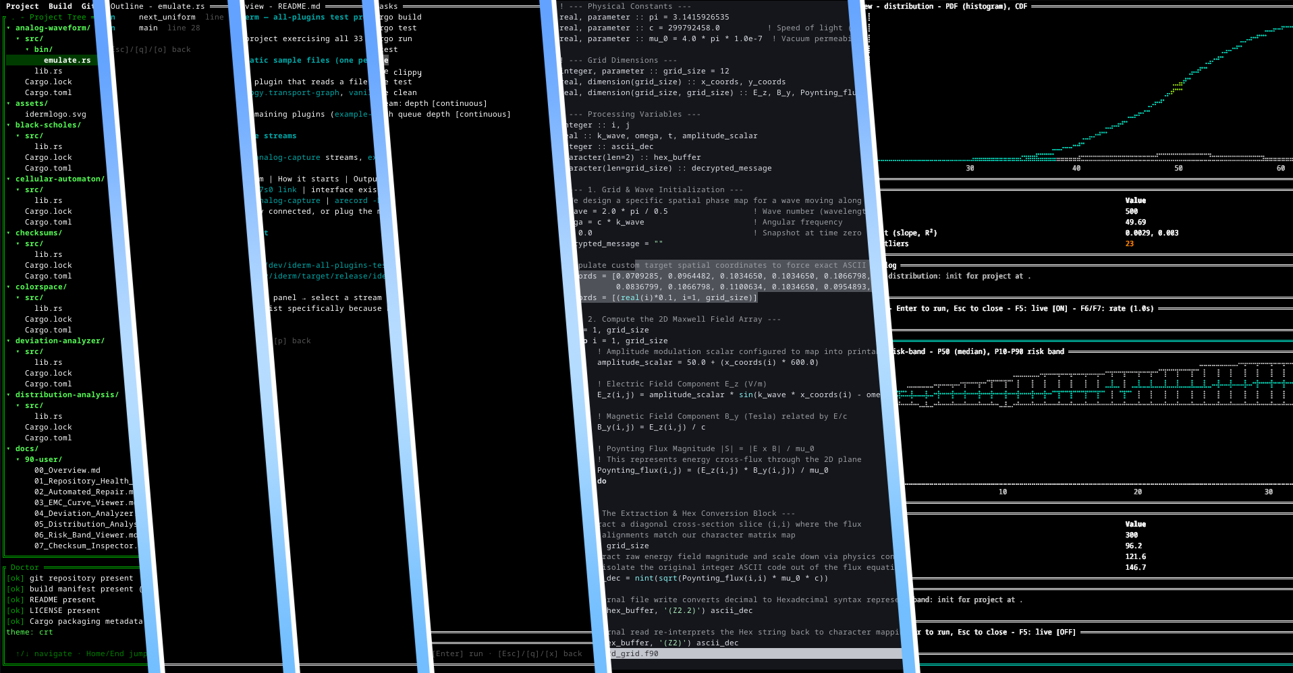Screen dimensions: 1293x673
Task: Open 00_Overview.md document
Action: point(67,470)
